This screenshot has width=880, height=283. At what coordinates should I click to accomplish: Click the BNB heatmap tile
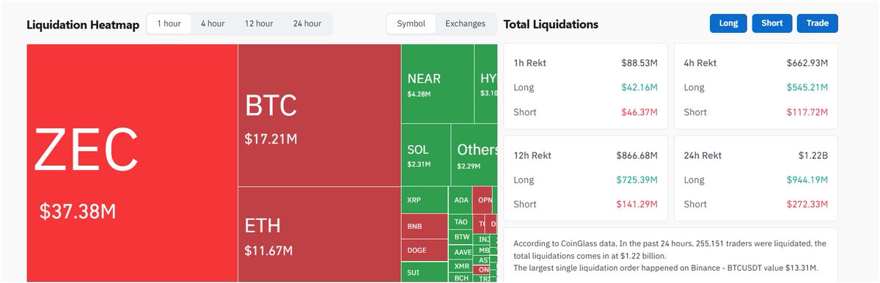click(424, 226)
